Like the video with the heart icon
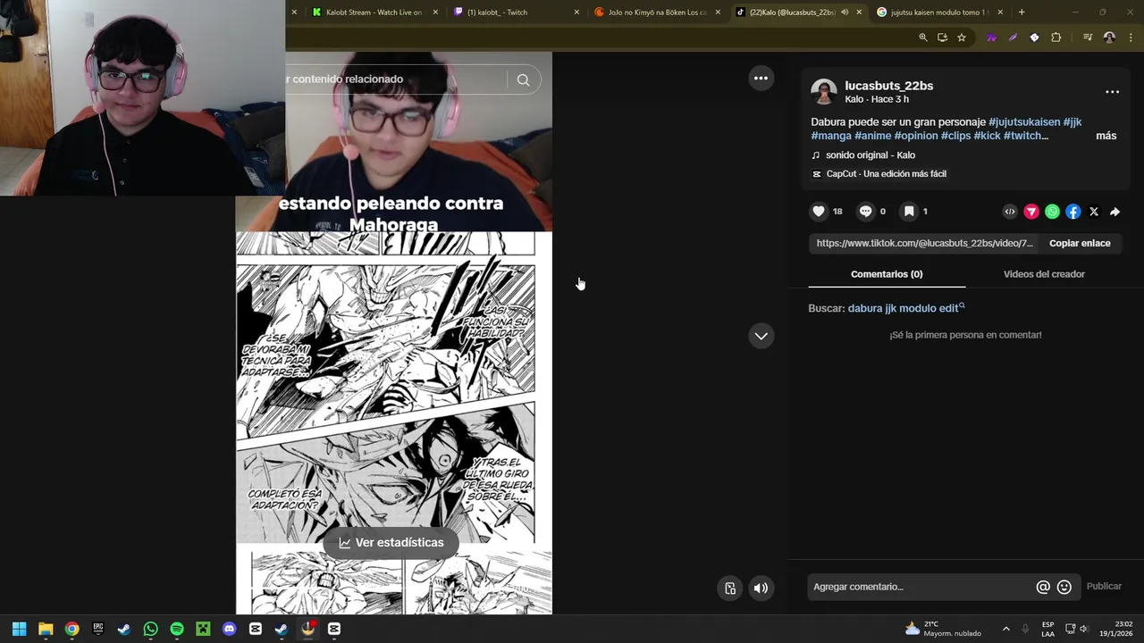 tap(819, 212)
